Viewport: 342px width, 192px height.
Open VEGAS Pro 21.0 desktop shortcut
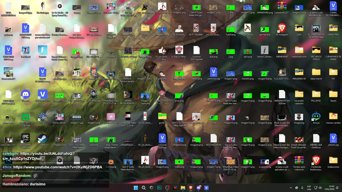pos(42,96)
